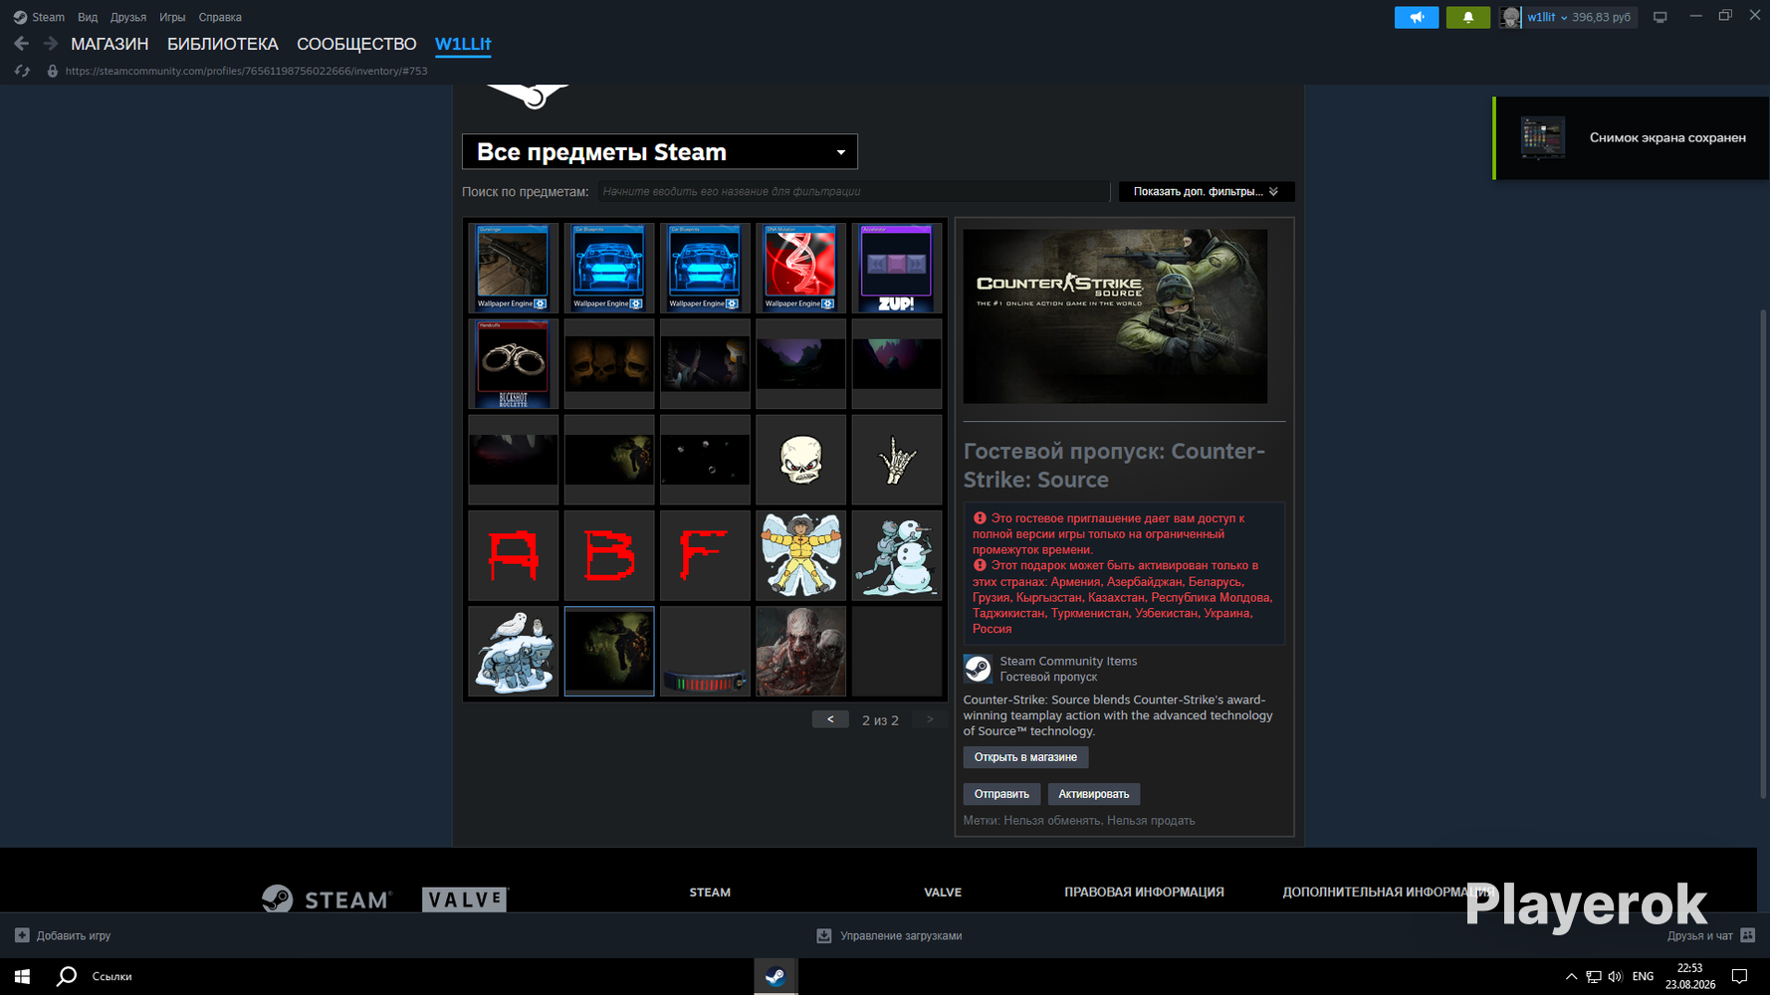
Task: Select the red and green gauge bar item
Action: click(705, 652)
